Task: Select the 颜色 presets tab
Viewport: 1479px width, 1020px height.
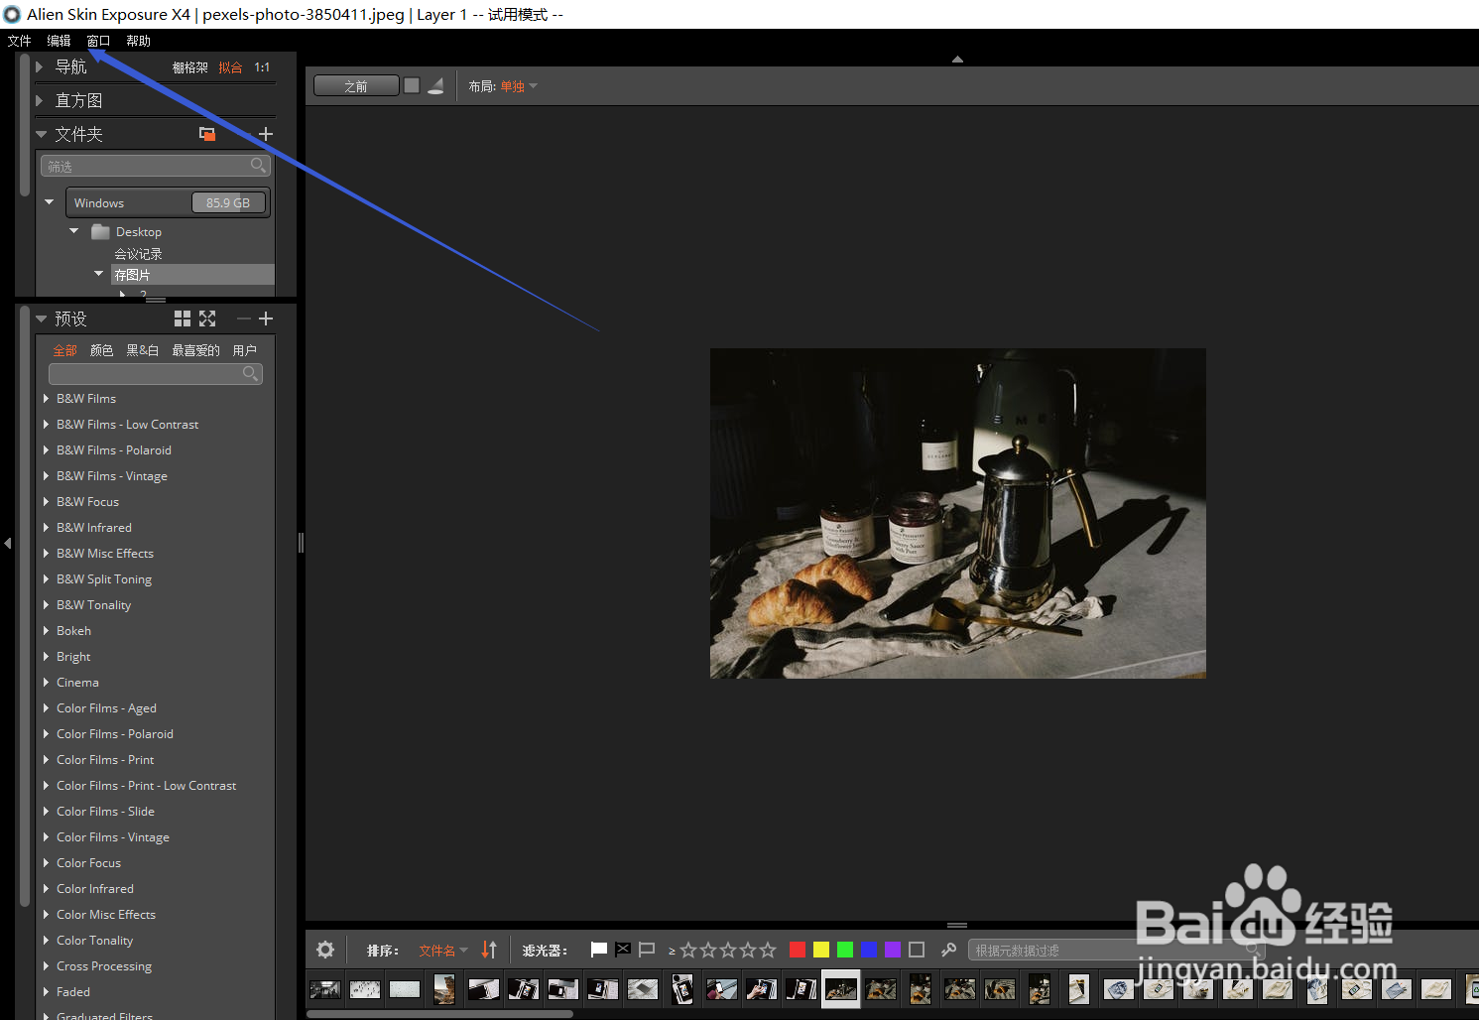Action: (x=101, y=350)
